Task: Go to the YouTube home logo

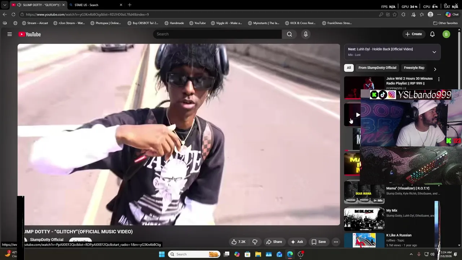Action: 30,34
